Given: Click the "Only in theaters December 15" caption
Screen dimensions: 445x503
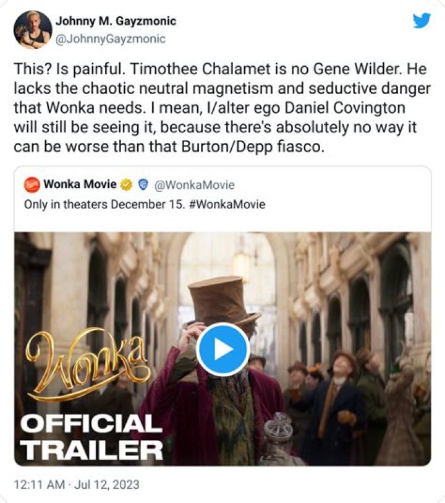Looking at the screenshot, I should click(x=103, y=204).
